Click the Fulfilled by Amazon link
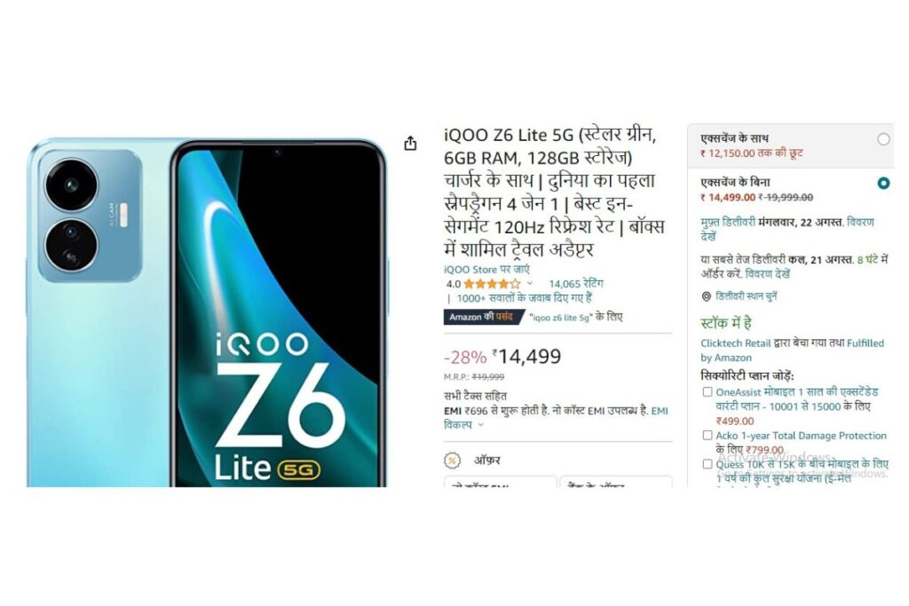 pos(792,350)
